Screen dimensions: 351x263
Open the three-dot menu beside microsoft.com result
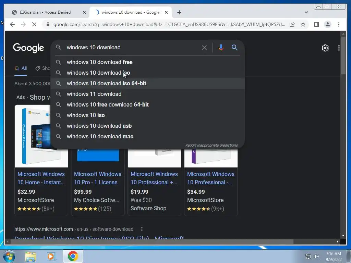click(x=142, y=229)
